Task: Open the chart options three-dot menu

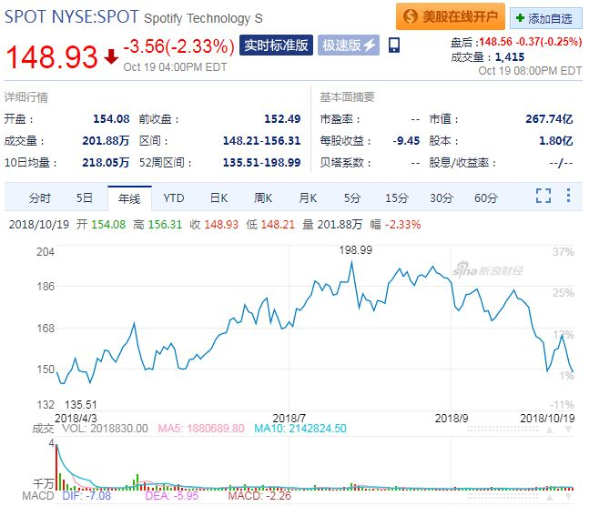Action: 568,196
